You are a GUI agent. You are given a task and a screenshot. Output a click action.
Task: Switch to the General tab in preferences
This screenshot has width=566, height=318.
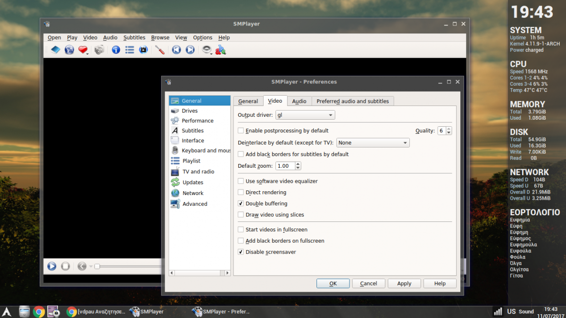pyautogui.click(x=248, y=101)
